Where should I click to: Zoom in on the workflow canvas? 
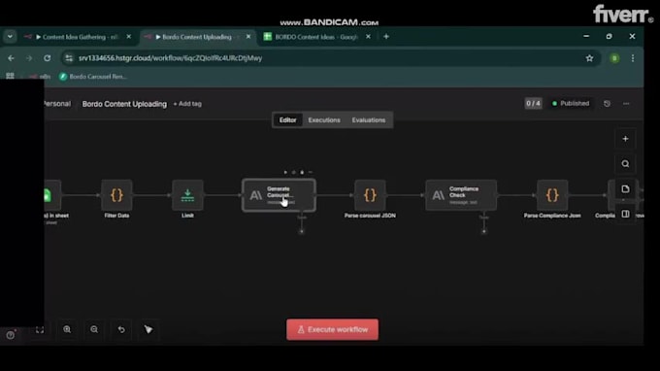point(67,329)
